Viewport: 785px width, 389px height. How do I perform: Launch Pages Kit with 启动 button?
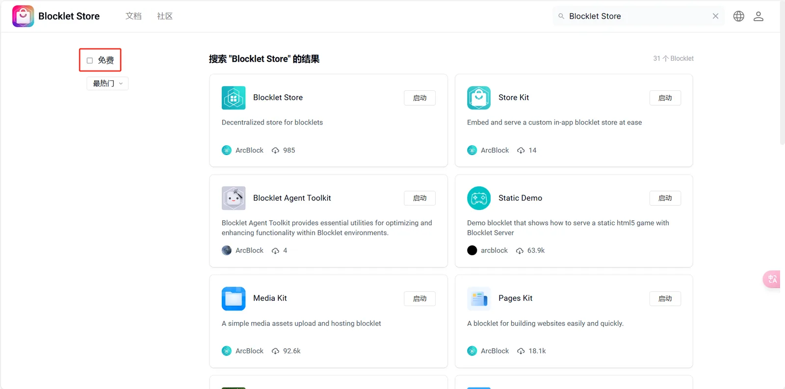(665, 299)
